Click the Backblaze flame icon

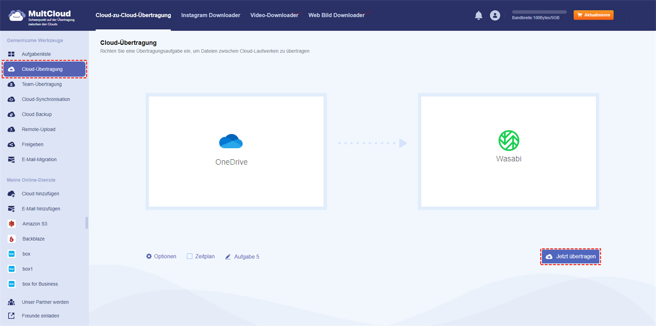tap(11, 239)
